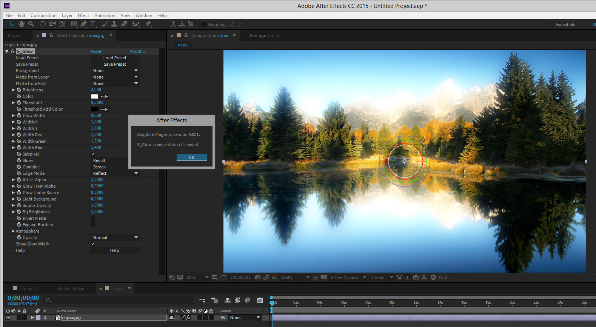Click the Fast Previews lightning icon
This screenshot has width=596, height=327.
click(x=408, y=277)
